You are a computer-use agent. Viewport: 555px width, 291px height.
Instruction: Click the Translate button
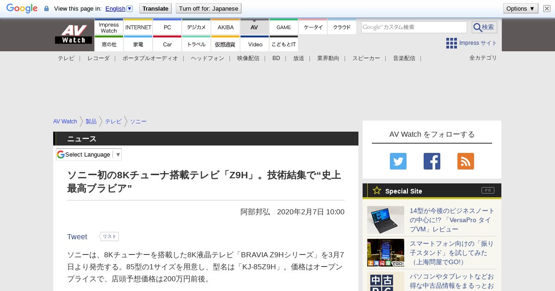[x=155, y=8]
